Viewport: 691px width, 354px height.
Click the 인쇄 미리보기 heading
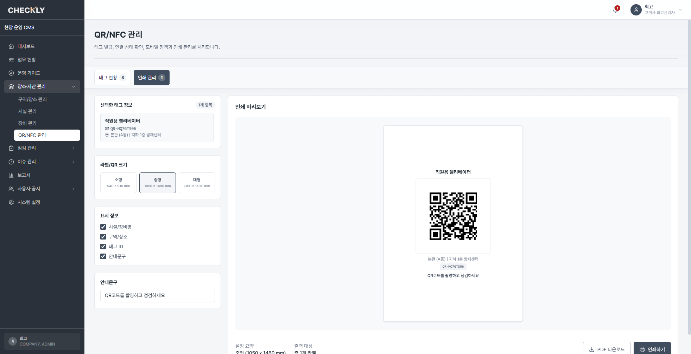pos(251,107)
